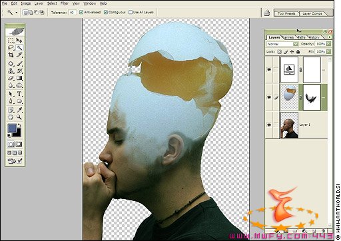The image size is (341, 241).
Task: Select the Rectangular Marquee tool
Action: tap(11, 41)
